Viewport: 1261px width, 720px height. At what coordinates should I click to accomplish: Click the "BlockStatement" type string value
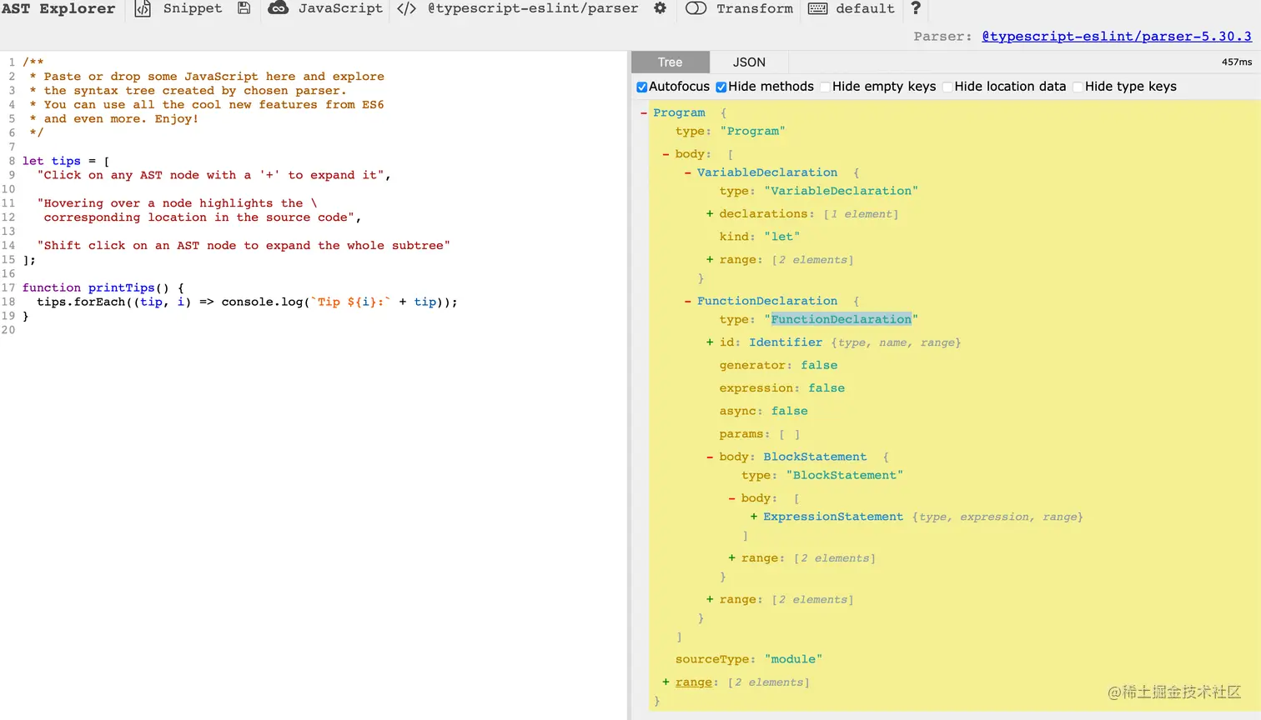click(844, 475)
